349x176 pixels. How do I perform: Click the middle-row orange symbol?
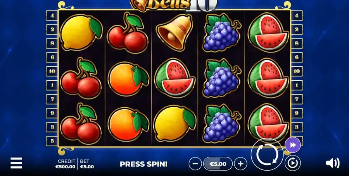click(x=128, y=79)
